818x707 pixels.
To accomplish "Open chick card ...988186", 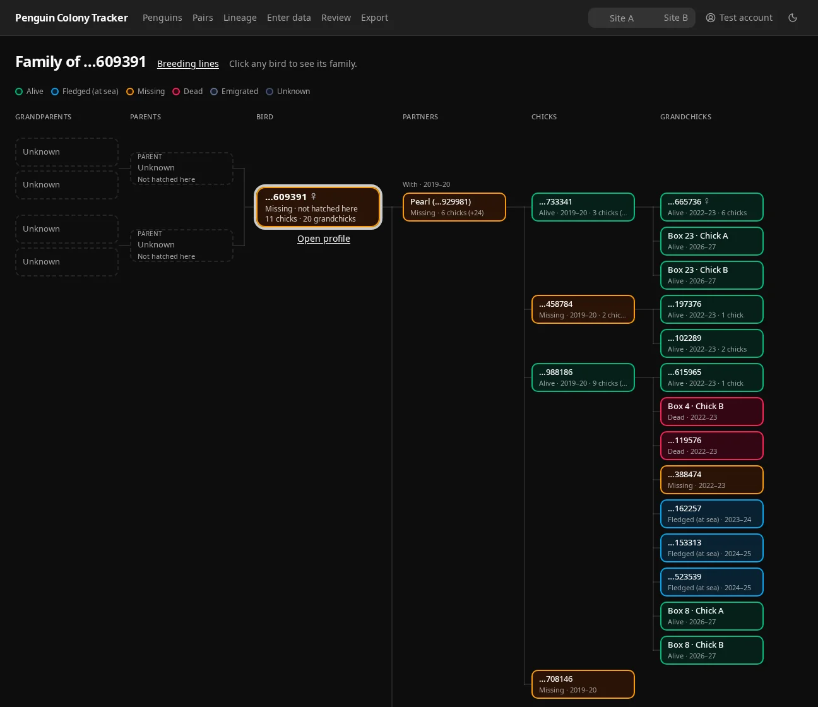I will [x=583, y=377].
